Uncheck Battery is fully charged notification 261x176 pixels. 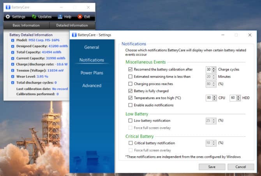coord(130,91)
